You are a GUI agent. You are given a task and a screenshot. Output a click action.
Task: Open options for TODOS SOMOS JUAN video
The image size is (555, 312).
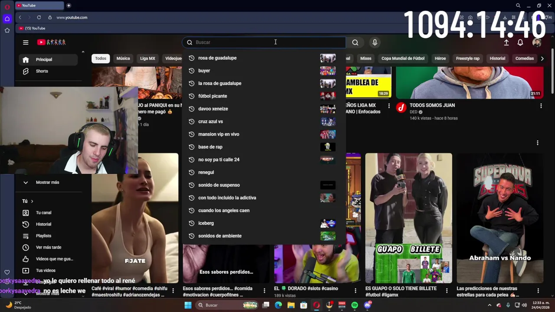541,106
